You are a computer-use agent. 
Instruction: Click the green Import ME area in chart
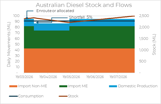click(79, 38)
